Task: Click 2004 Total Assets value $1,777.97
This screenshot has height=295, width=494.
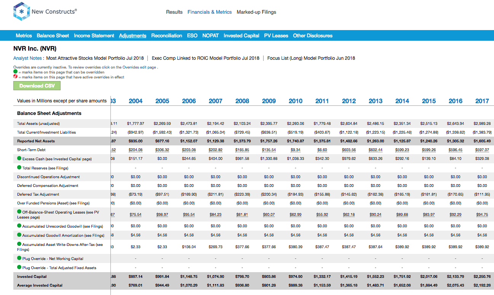Action: pyautogui.click(x=136, y=124)
